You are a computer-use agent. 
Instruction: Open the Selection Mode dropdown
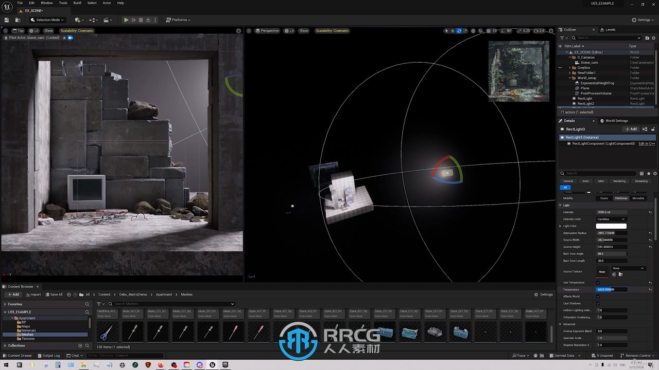[47, 20]
